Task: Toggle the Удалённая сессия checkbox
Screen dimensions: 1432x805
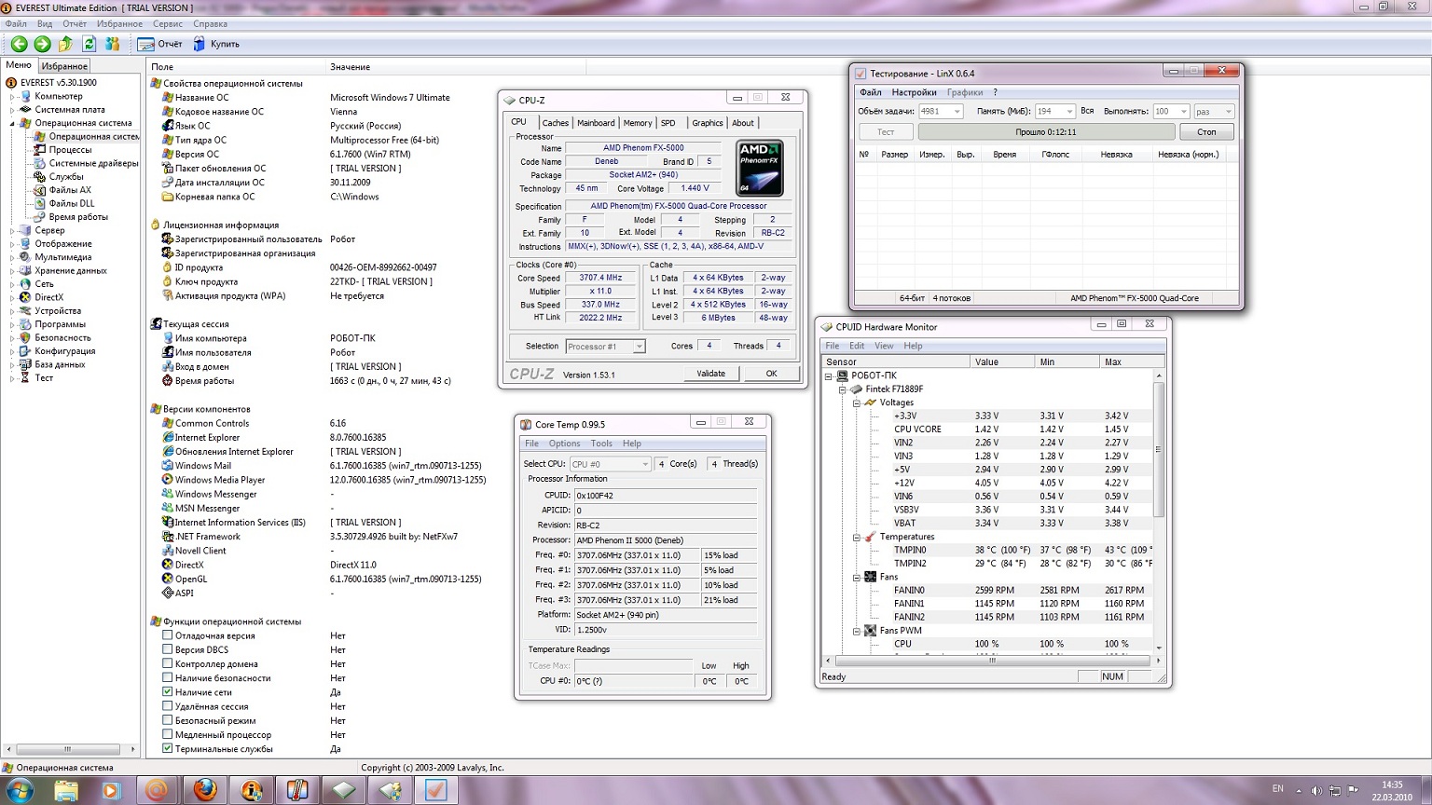Action: coord(168,706)
